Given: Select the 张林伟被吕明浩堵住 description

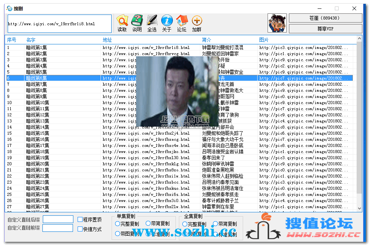Looking at the screenshot, I should click(x=222, y=188).
